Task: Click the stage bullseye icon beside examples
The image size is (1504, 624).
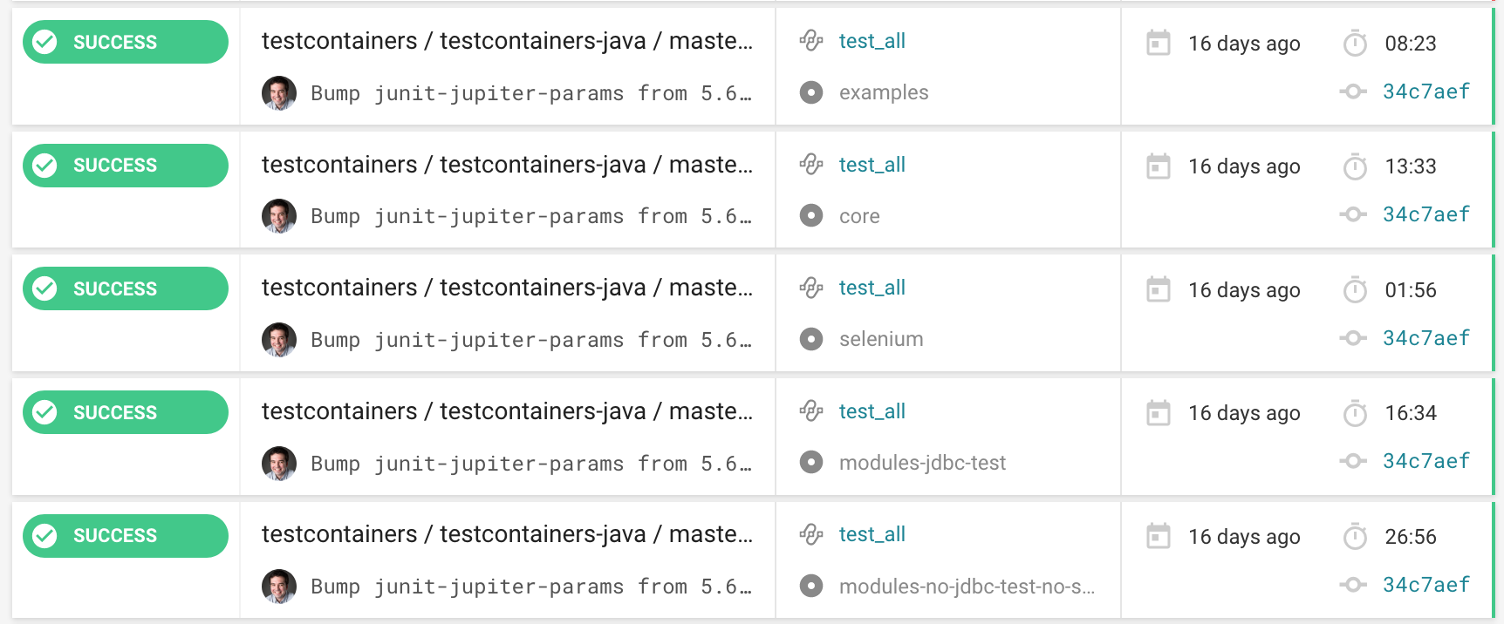Action: click(x=811, y=92)
